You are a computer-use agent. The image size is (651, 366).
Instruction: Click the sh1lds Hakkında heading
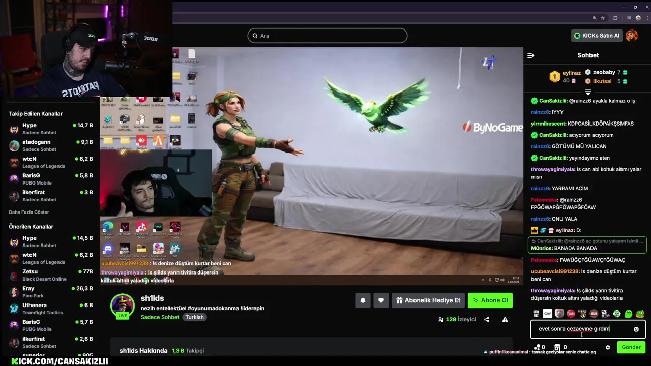point(143,351)
